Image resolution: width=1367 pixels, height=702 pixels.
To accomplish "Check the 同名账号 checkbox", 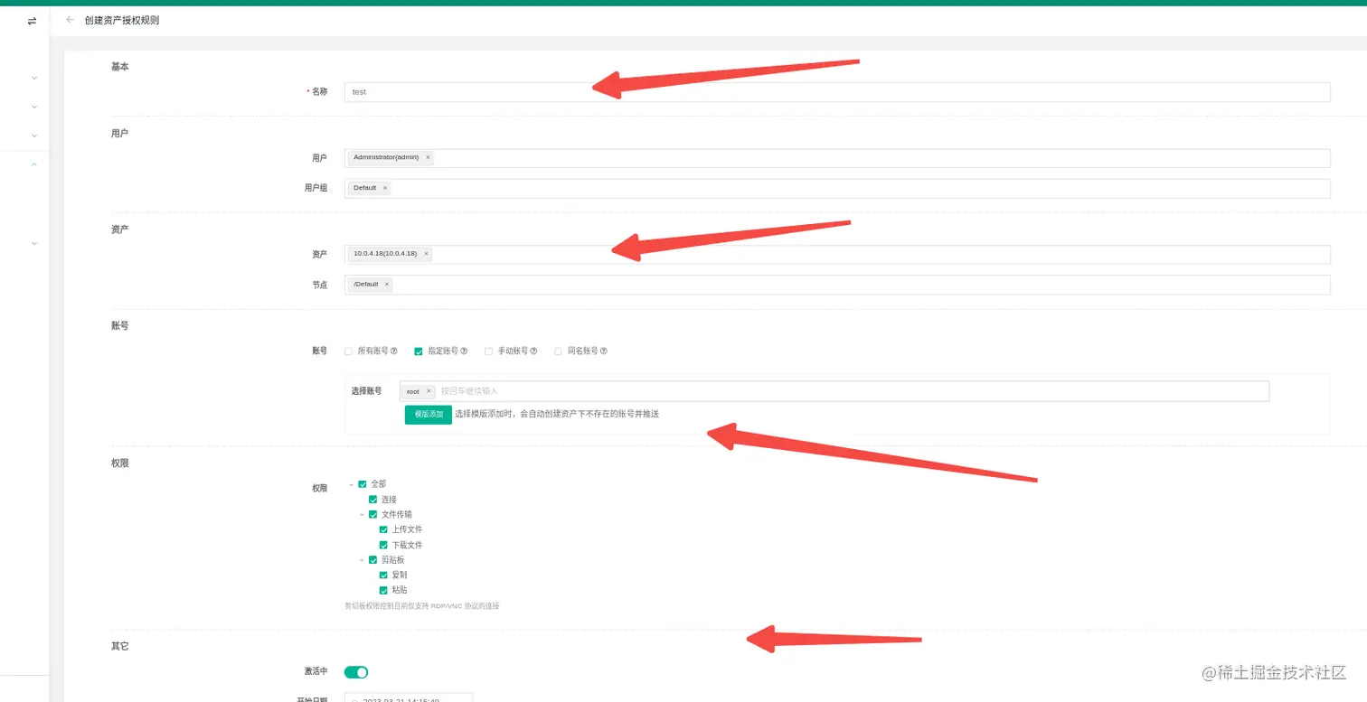I will [558, 351].
